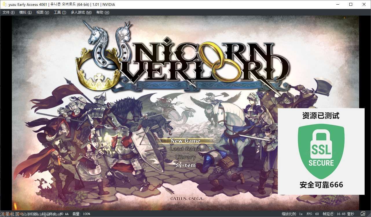
Task: Click the 音量: 100% volume indicator
Action: [x=81, y=214]
